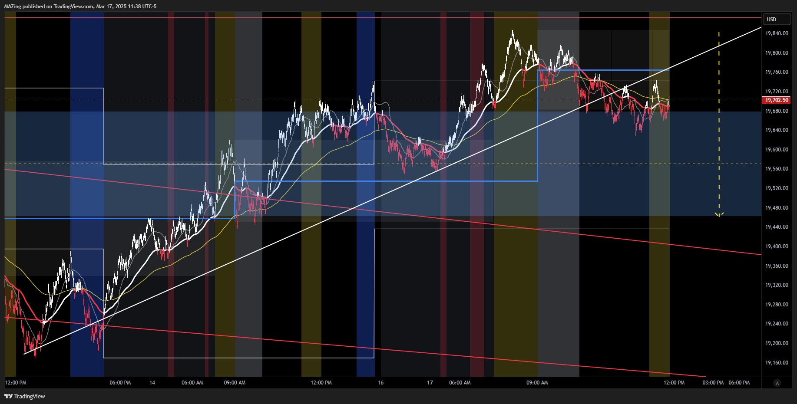Select the 19,160.00 price axis label

click(777, 363)
